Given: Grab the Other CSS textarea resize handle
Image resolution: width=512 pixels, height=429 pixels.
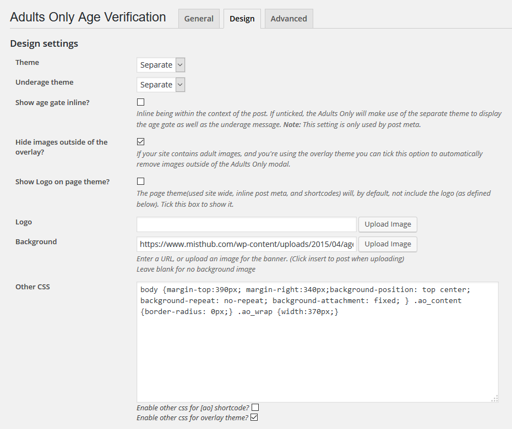Looking at the screenshot, I should click(495, 399).
